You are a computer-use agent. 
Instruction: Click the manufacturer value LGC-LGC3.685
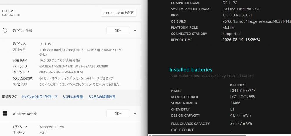pyautogui.click(x=243, y=97)
